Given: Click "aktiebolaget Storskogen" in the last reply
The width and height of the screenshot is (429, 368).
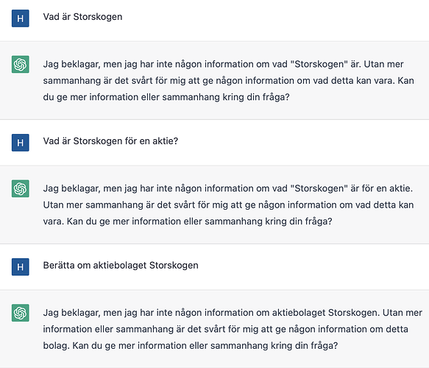Looking at the screenshot, I should [x=325, y=313].
